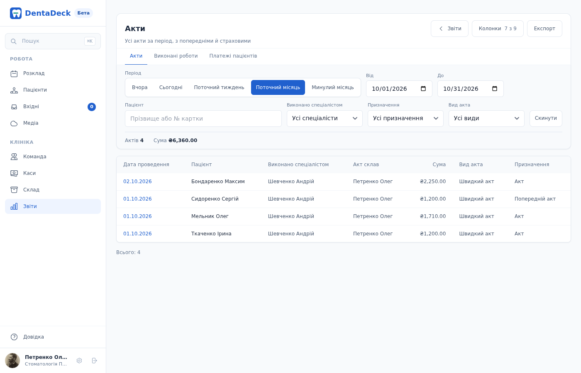Screen dimensions: 581x373
Task: Click the logout icon in user footer
Action: pyautogui.click(x=94, y=361)
